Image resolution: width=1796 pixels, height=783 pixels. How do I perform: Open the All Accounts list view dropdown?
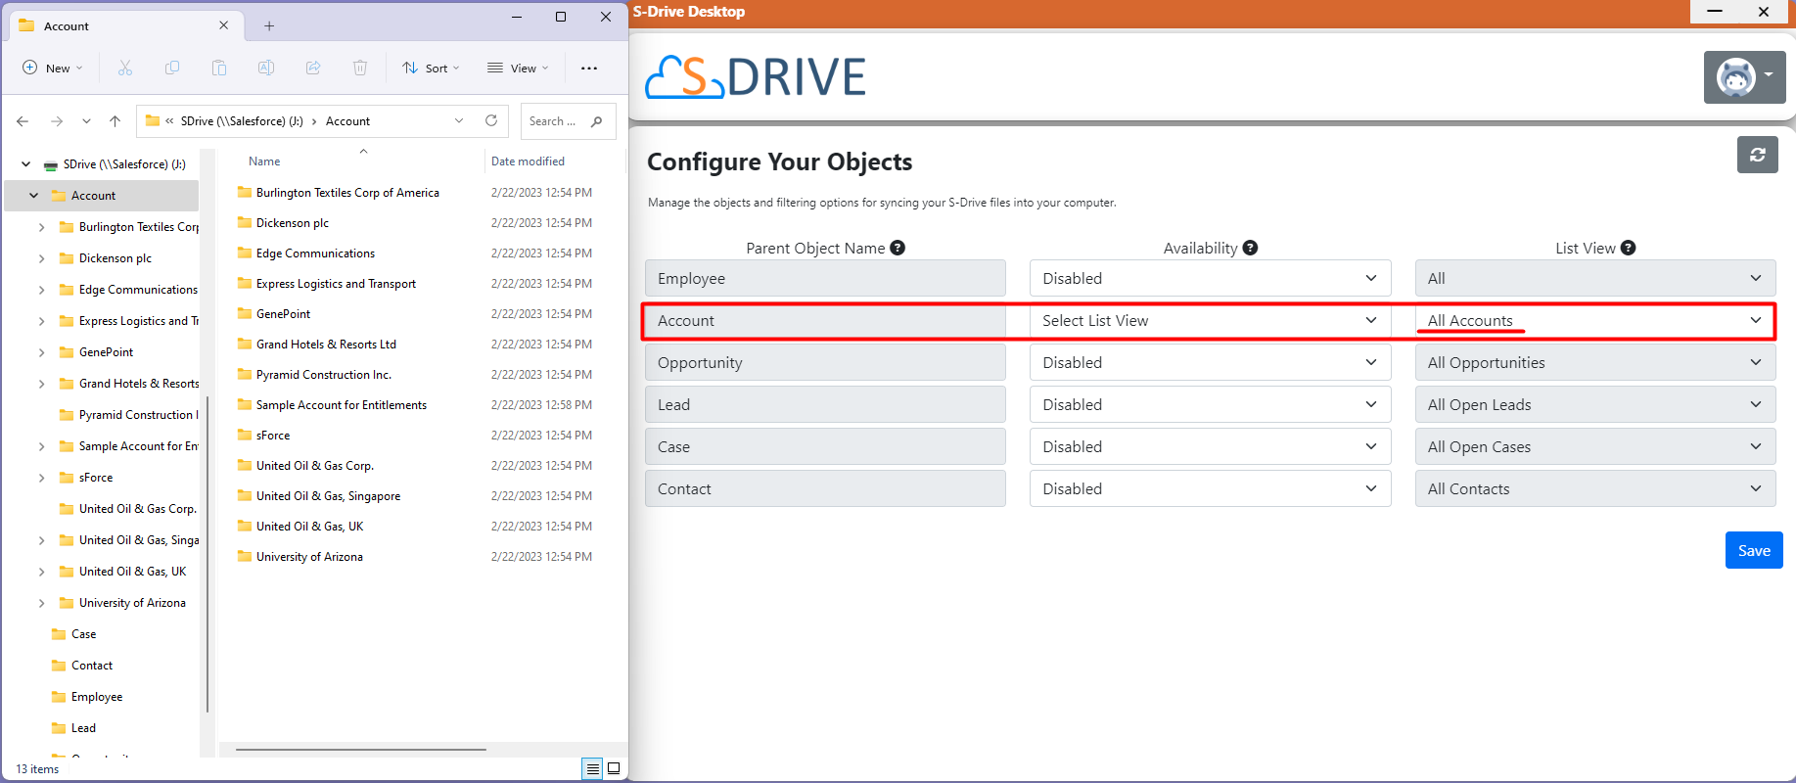coord(1594,321)
